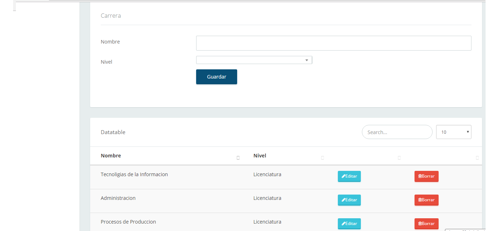Delete the Tecnoligias de la Informacion row
This screenshot has width=487, height=231.
pyautogui.click(x=426, y=176)
